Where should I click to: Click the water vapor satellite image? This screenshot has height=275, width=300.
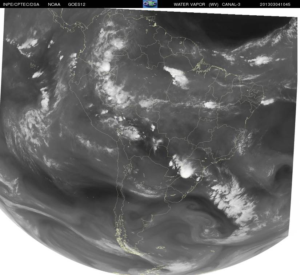(149, 141)
